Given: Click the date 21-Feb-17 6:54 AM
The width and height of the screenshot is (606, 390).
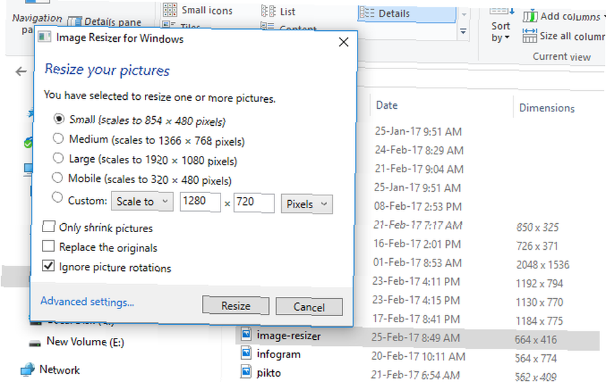Looking at the screenshot, I should pyautogui.click(x=416, y=375).
